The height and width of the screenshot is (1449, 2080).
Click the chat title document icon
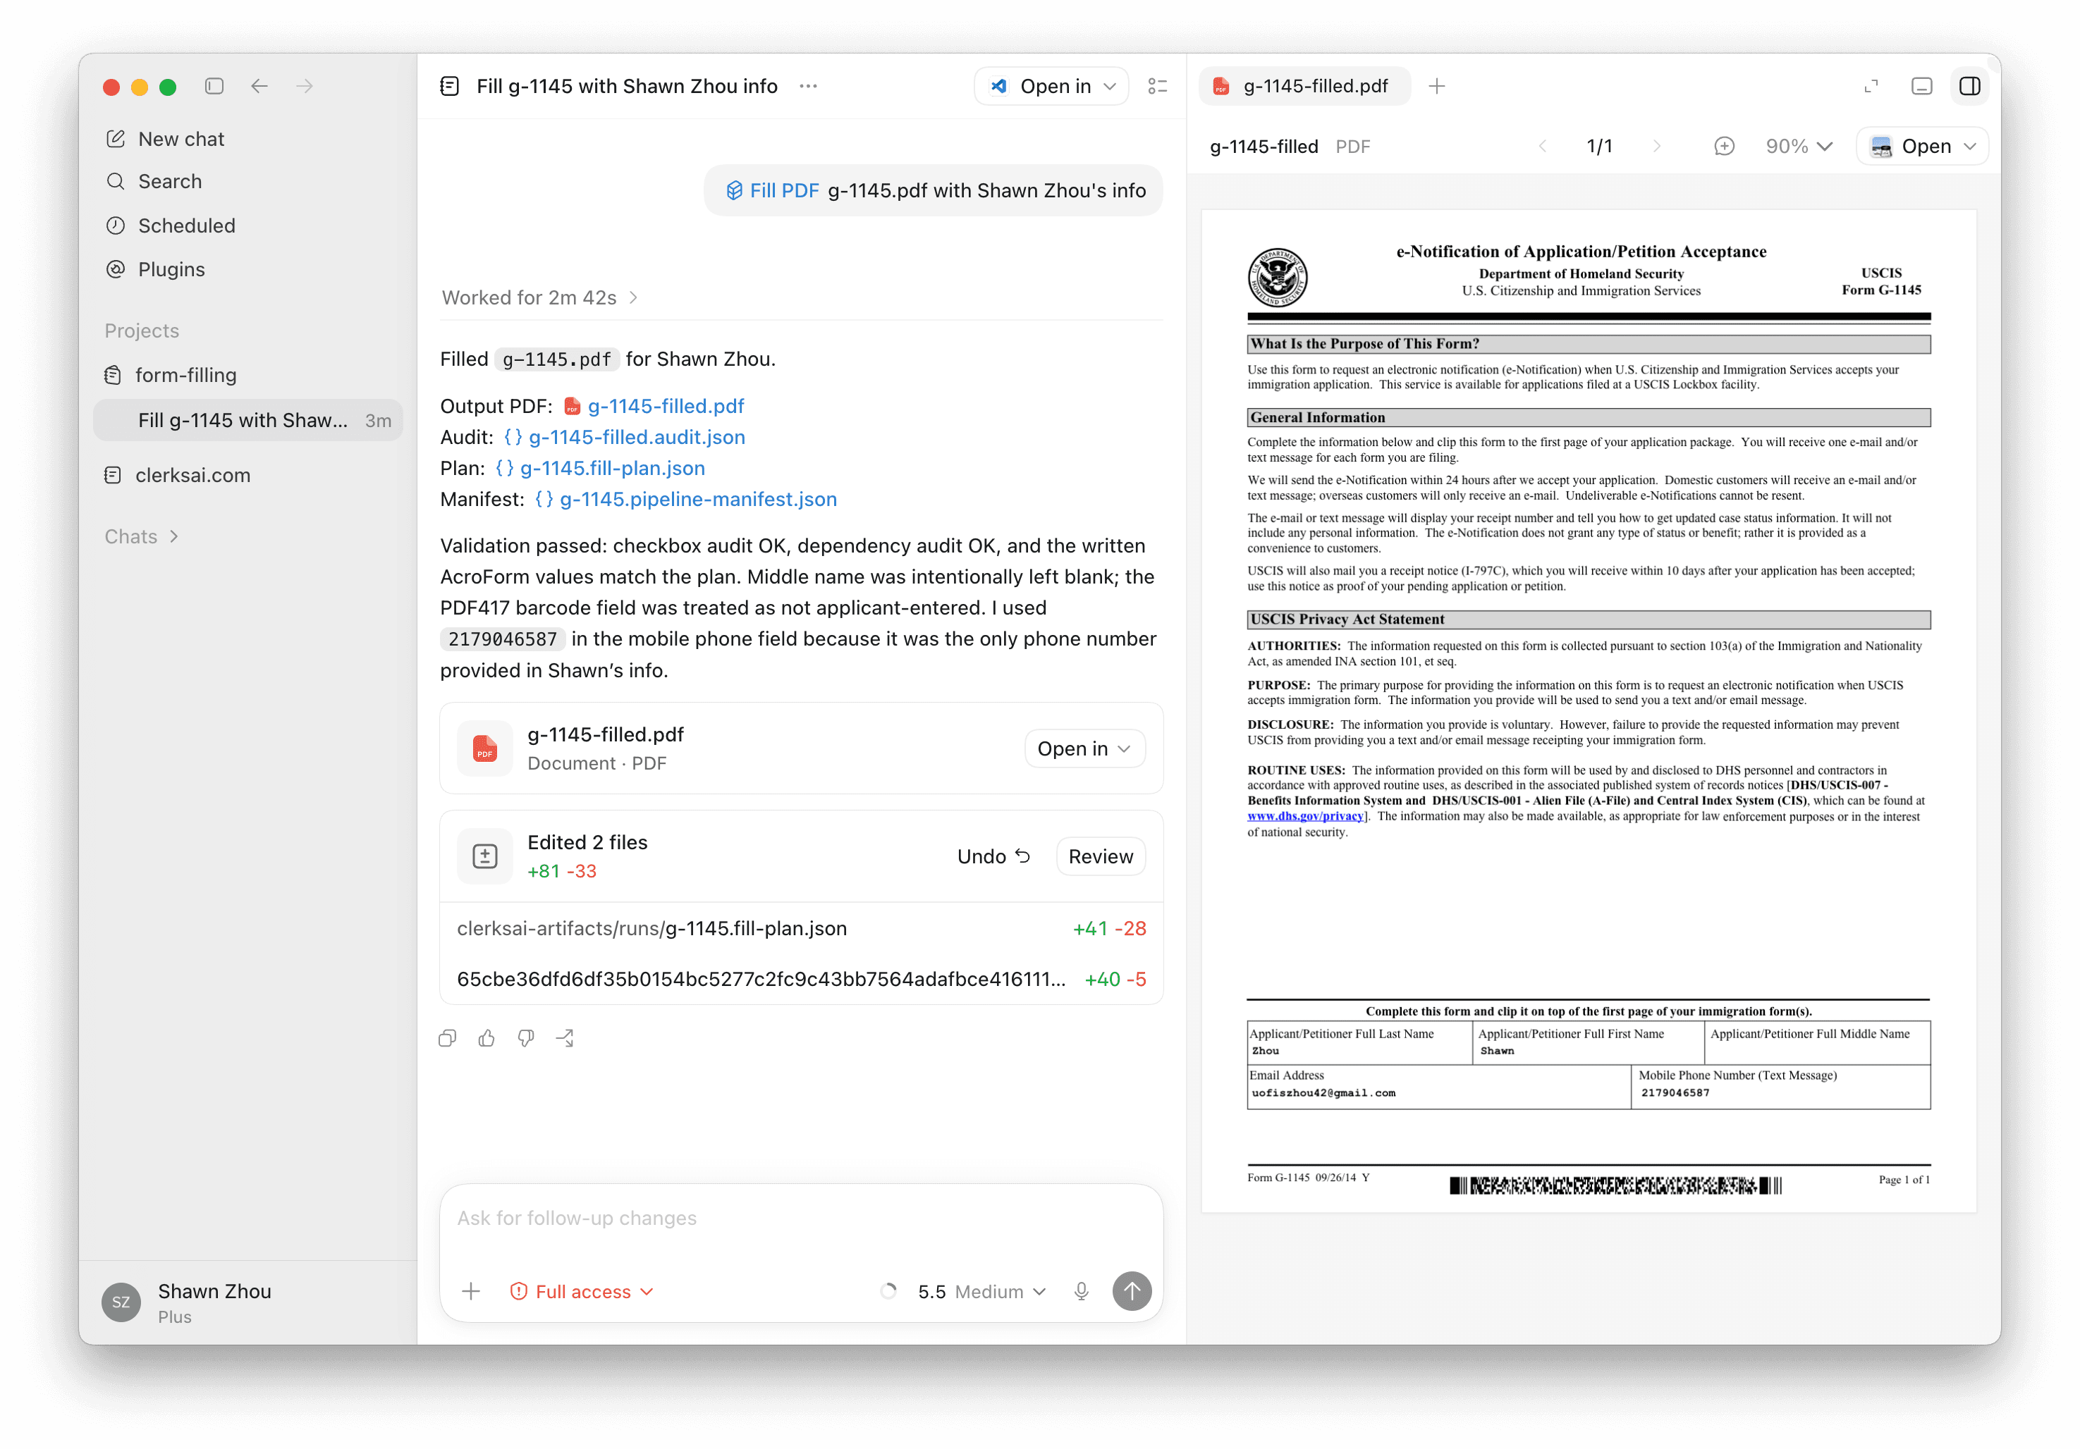tap(449, 86)
